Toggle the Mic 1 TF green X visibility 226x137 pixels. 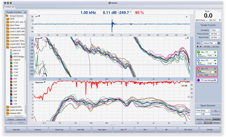point(199,52)
